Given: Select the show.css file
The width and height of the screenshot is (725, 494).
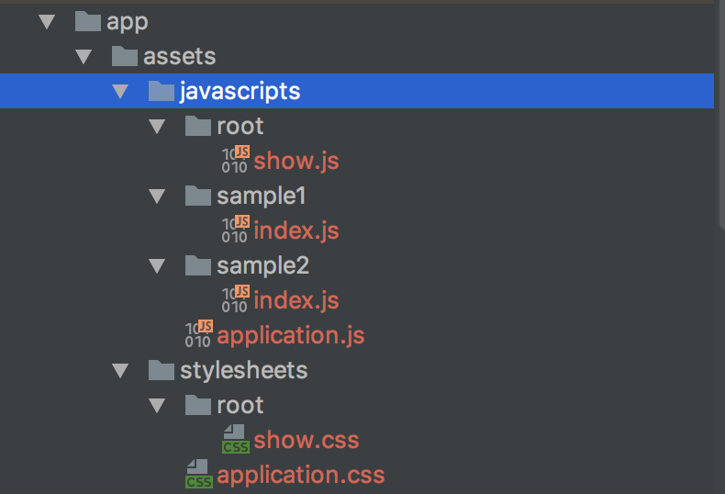Looking at the screenshot, I should [307, 440].
